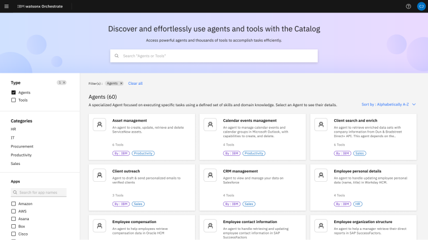
Task: Click the Clear all filters link
Action: (x=135, y=83)
